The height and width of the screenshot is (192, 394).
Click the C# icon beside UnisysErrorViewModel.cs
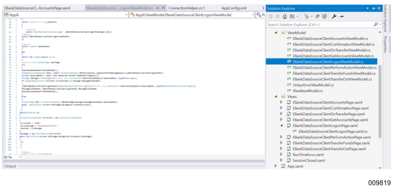[289, 85]
